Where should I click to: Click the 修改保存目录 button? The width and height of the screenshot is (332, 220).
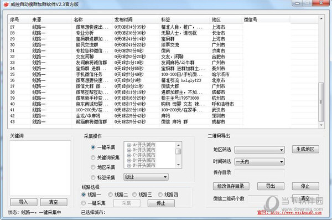pos(231,186)
